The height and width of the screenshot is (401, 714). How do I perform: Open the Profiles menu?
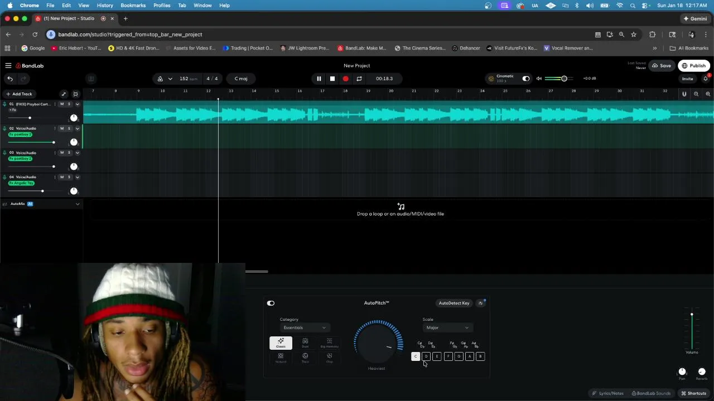(x=162, y=5)
